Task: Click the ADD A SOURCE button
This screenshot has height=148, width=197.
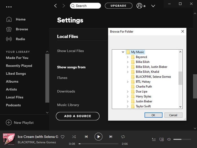Action: (x=78, y=116)
